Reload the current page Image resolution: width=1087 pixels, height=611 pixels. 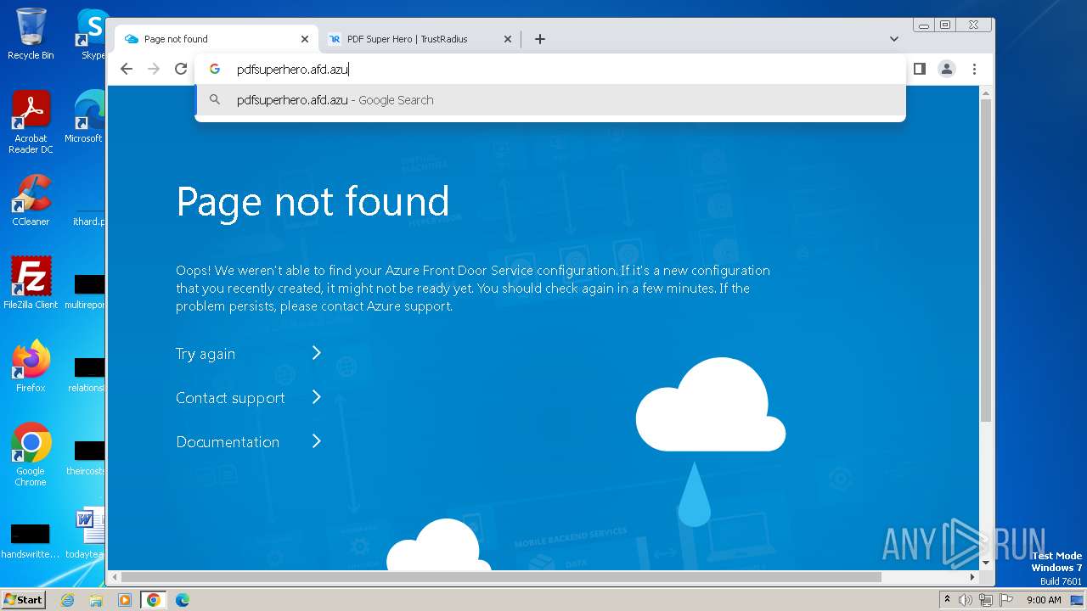181,69
